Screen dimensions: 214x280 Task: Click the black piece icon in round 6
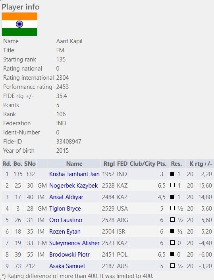pos(172,231)
